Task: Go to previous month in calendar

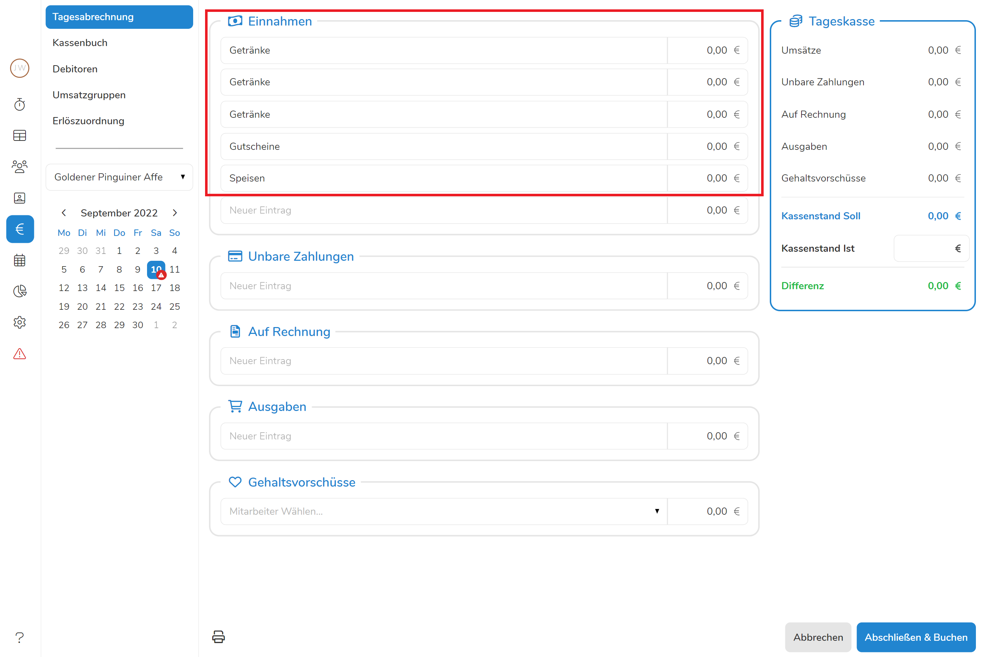Action: pos(64,213)
